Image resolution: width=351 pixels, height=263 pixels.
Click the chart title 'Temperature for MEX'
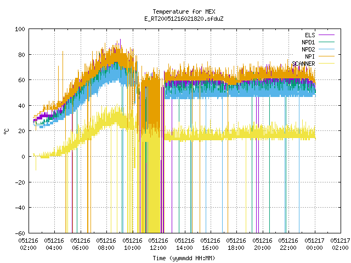[184, 12]
